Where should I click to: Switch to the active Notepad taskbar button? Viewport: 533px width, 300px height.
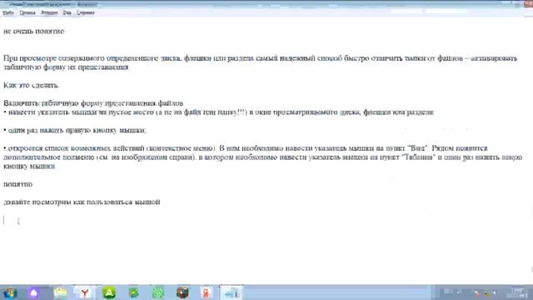pos(232,292)
